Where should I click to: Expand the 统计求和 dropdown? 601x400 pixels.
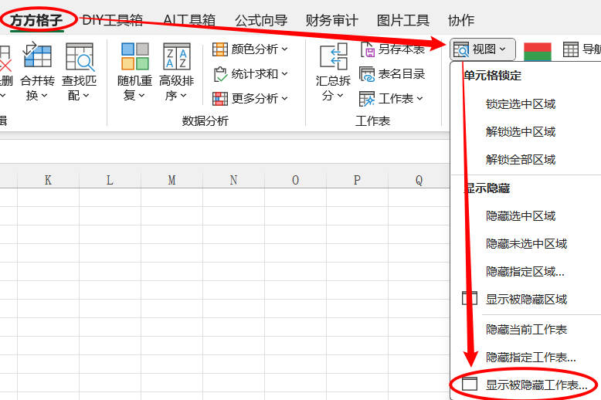tap(250, 74)
